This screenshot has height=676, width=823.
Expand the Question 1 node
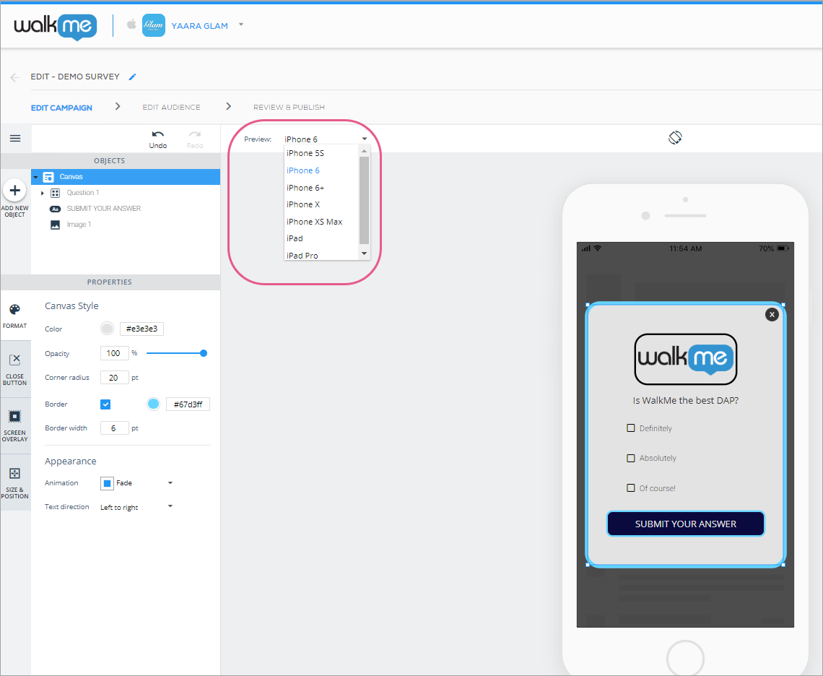42,194
